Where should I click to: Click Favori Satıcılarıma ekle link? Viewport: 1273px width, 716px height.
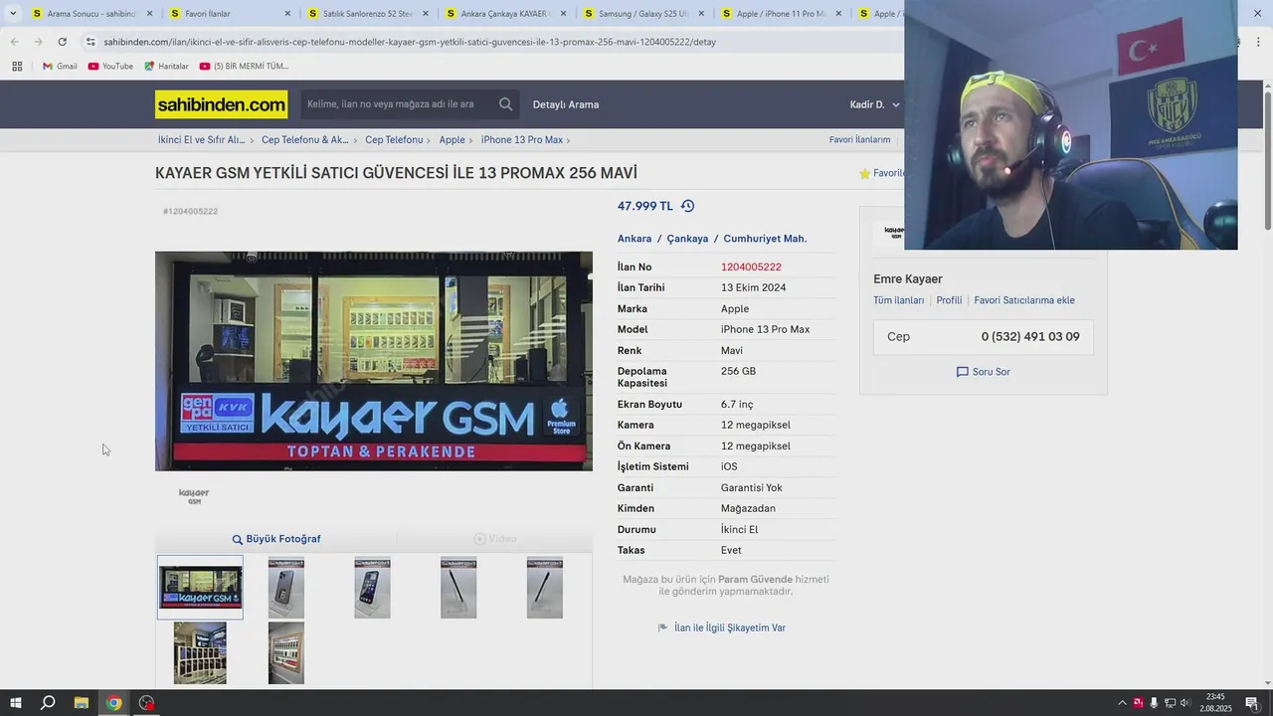pyautogui.click(x=1024, y=300)
